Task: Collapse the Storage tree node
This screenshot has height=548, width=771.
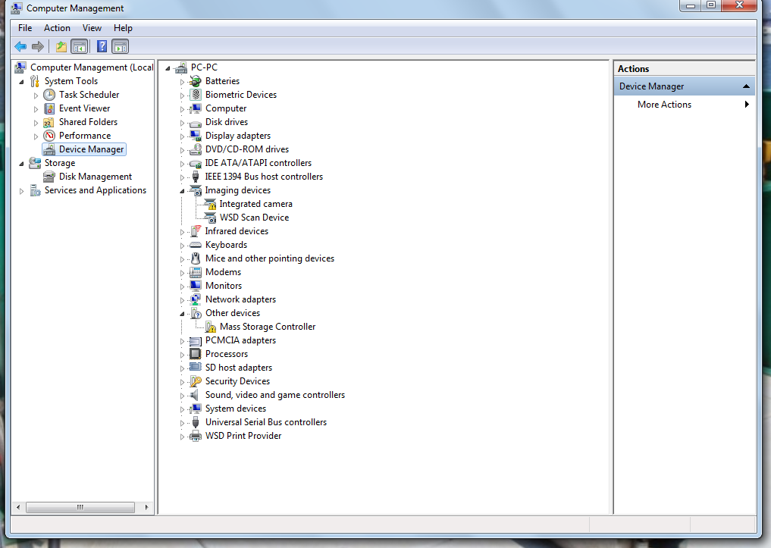Action: 22,164
